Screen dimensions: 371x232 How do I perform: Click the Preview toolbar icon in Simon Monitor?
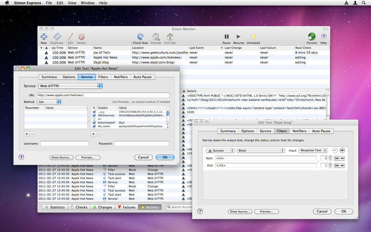pyautogui.click(x=156, y=37)
